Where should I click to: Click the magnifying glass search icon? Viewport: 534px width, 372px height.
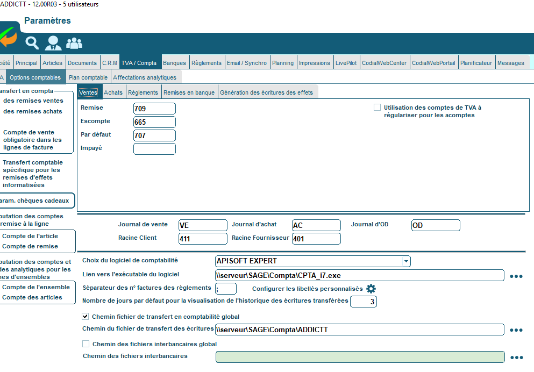(32, 42)
